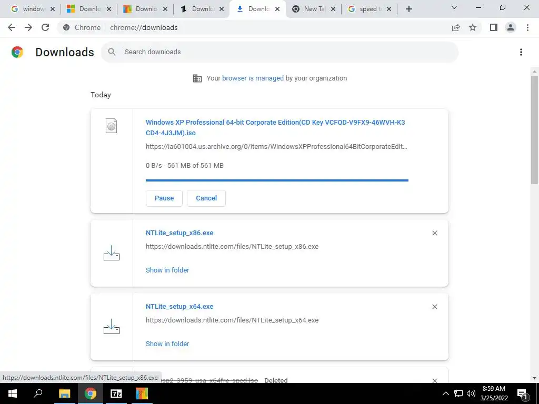The width and height of the screenshot is (539, 404).
Task: Open the Chrome profile avatar
Action: tap(511, 27)
